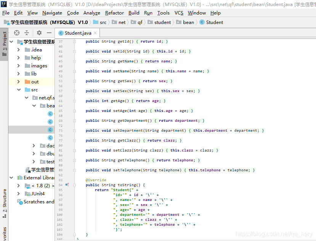The height and width of the screenshot is (241, 316).
Task: Expand the lib folder arrow
Action: (x=19, y=74)
